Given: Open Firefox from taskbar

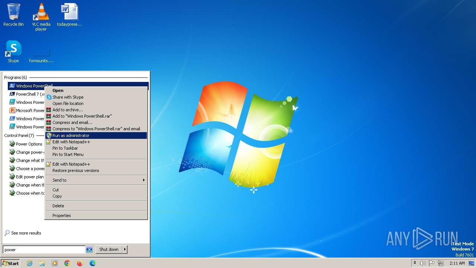Looking at the screenshot, I should tap(80, 263).
